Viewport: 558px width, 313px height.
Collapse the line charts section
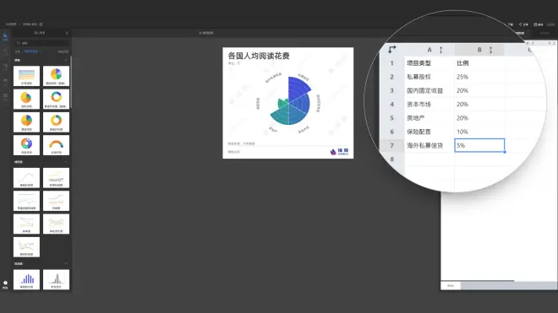[66, 162]
